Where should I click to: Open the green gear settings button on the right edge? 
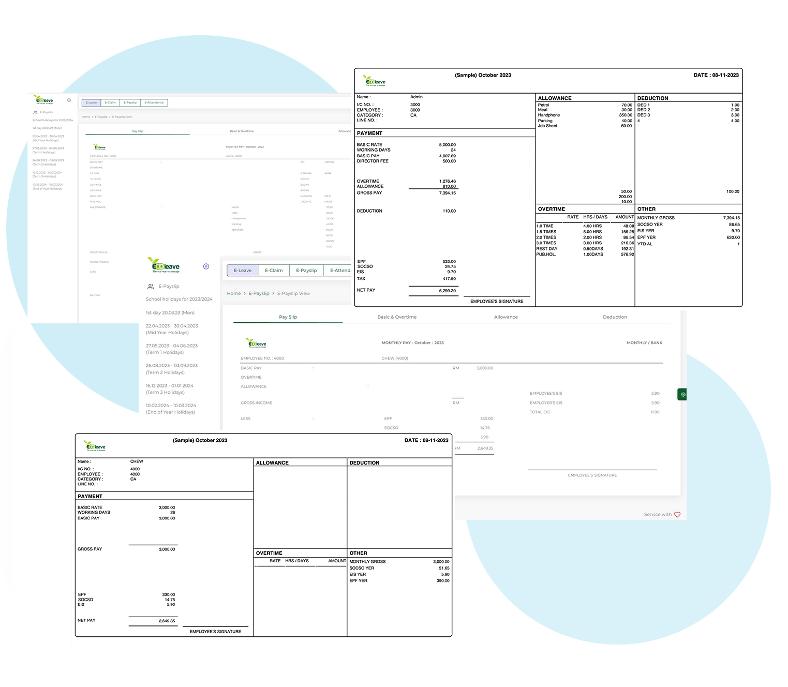click(682, 394)
